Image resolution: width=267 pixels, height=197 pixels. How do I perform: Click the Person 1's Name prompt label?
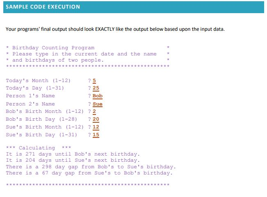point(30,96)
